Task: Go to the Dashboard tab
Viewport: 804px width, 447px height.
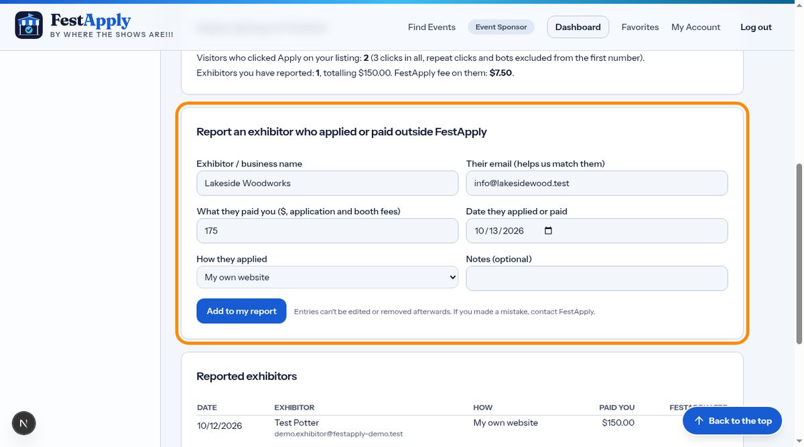Action: coord(578,27)
